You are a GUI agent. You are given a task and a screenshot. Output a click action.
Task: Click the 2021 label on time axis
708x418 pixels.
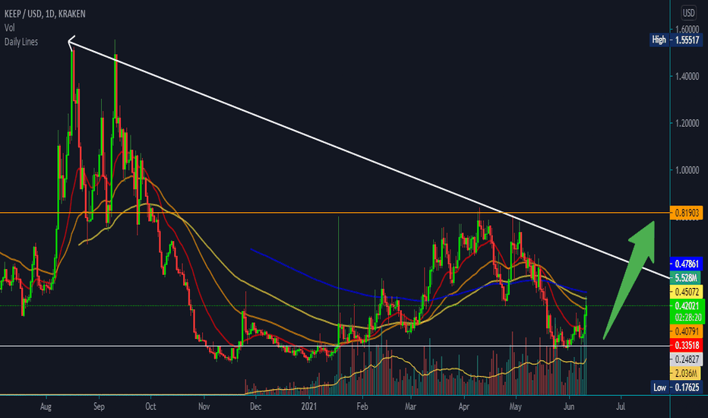309,407
